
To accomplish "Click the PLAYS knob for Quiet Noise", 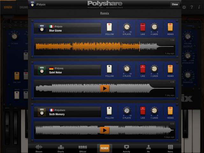I will point(127,69).
